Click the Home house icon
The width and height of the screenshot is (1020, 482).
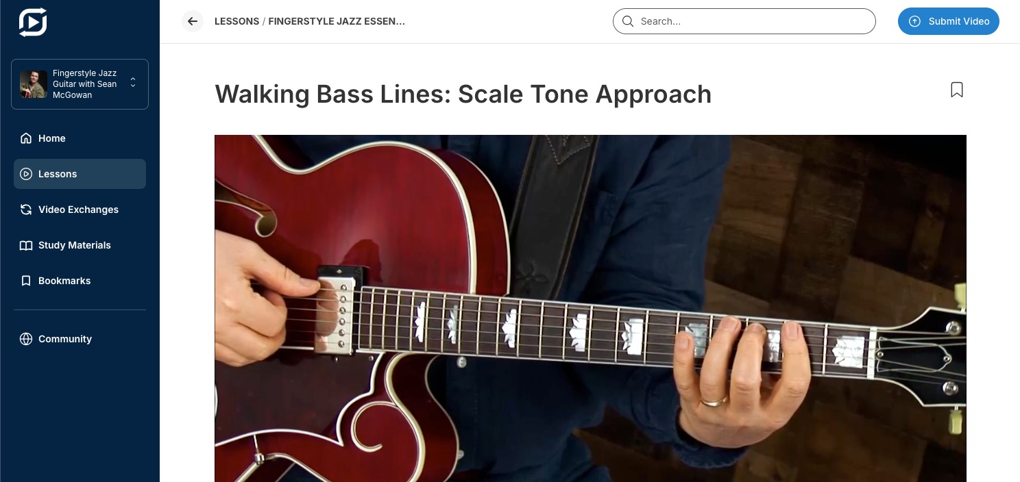pos(26,138)
